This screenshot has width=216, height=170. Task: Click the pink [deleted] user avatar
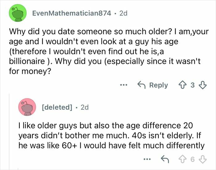pyautogui.click(x=27, y=107)
